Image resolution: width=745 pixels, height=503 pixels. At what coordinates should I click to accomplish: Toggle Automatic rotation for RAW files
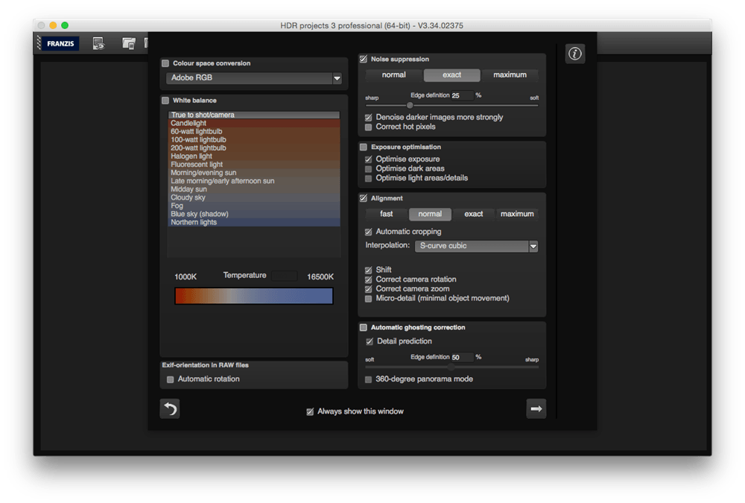[x=170, y=379]
